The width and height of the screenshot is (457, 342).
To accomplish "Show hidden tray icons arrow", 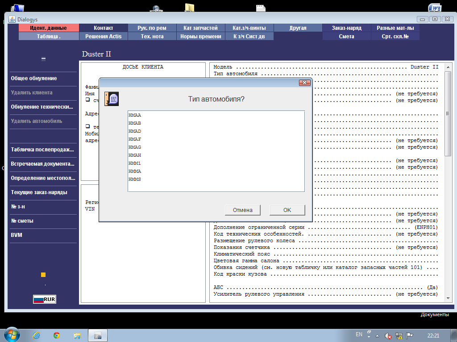I will (x=377, y=336).
